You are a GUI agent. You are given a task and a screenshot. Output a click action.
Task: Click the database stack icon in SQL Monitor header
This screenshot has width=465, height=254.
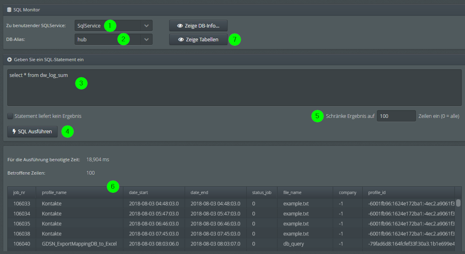coord(9,9)
